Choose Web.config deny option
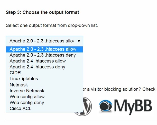The height and width of the screenshot is (125, 157). click(x=27, y=103)
